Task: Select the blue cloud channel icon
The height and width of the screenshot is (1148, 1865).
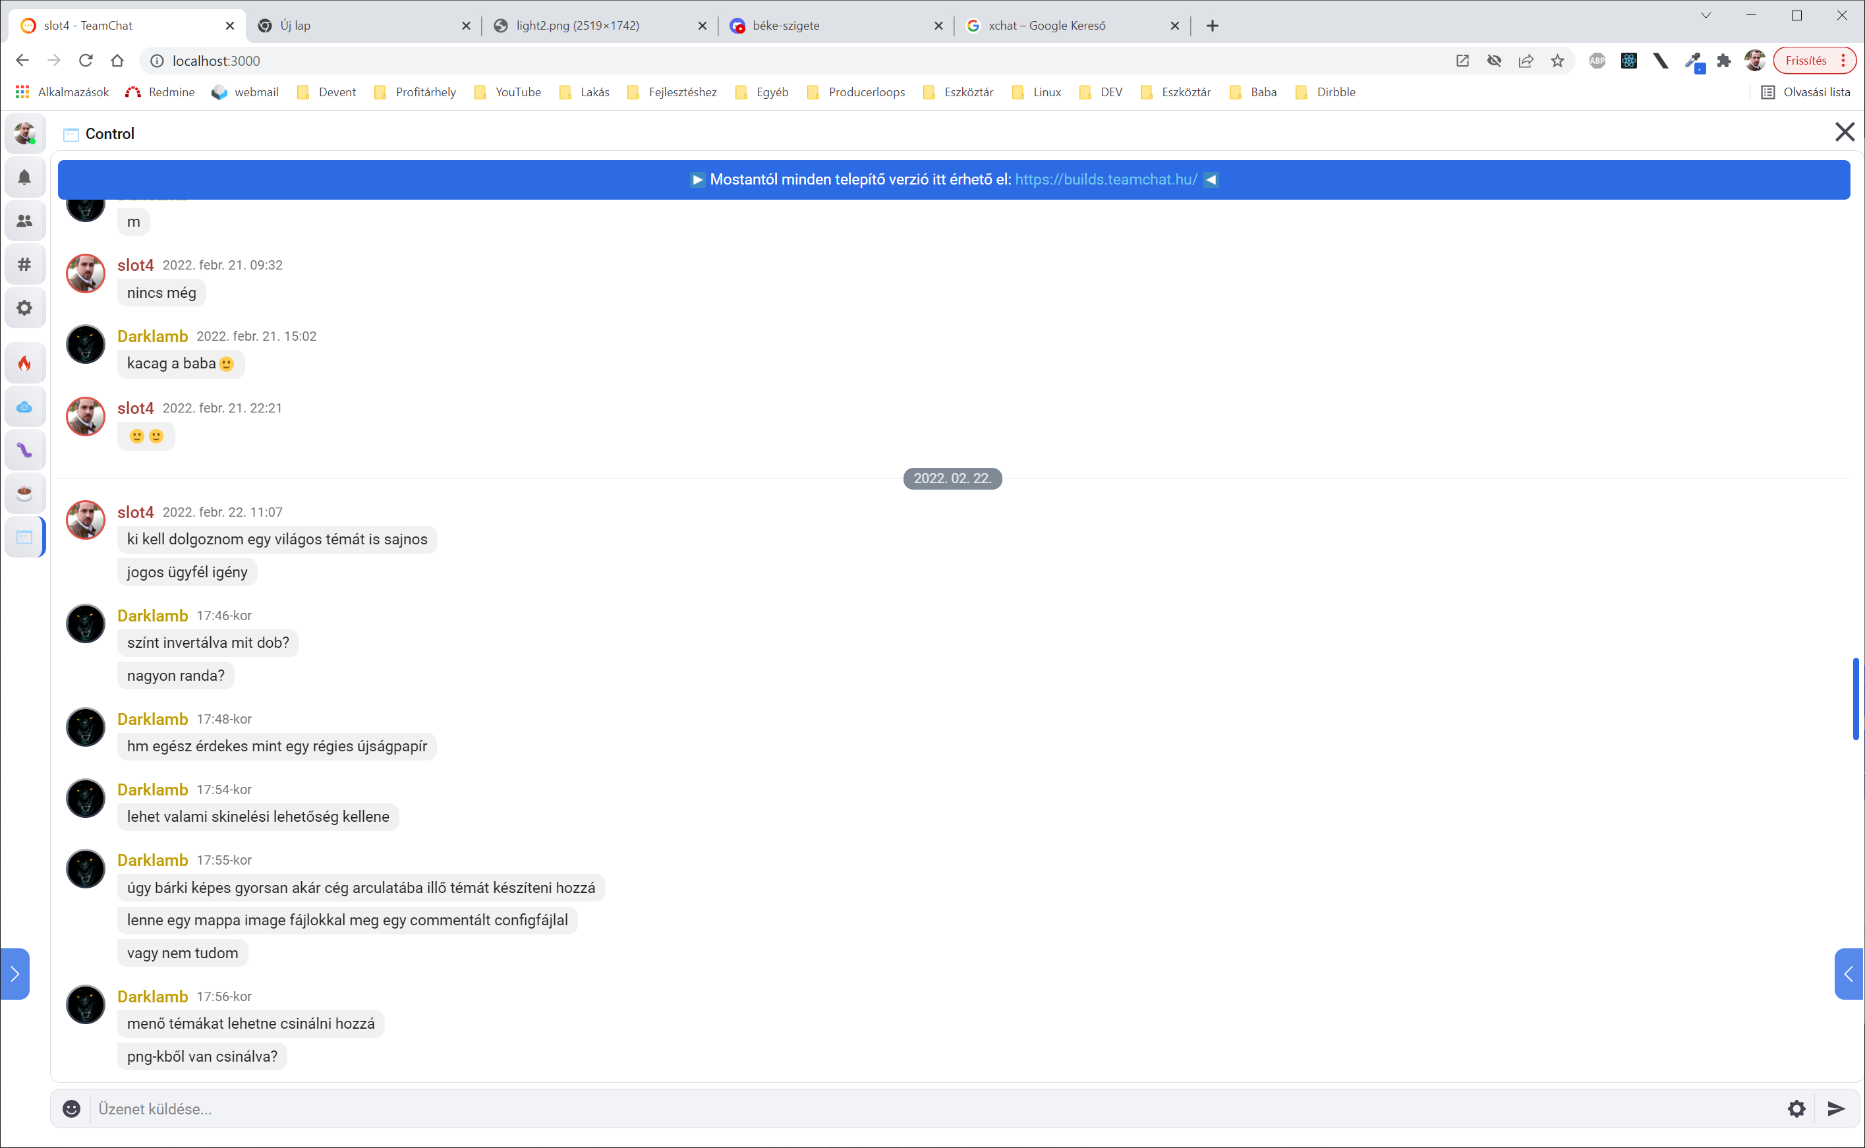Action: click(24, 407)
